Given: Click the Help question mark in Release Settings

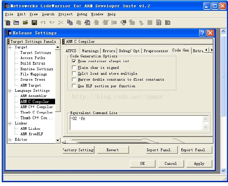Looking at the screenshot, I should coord(203,33).
